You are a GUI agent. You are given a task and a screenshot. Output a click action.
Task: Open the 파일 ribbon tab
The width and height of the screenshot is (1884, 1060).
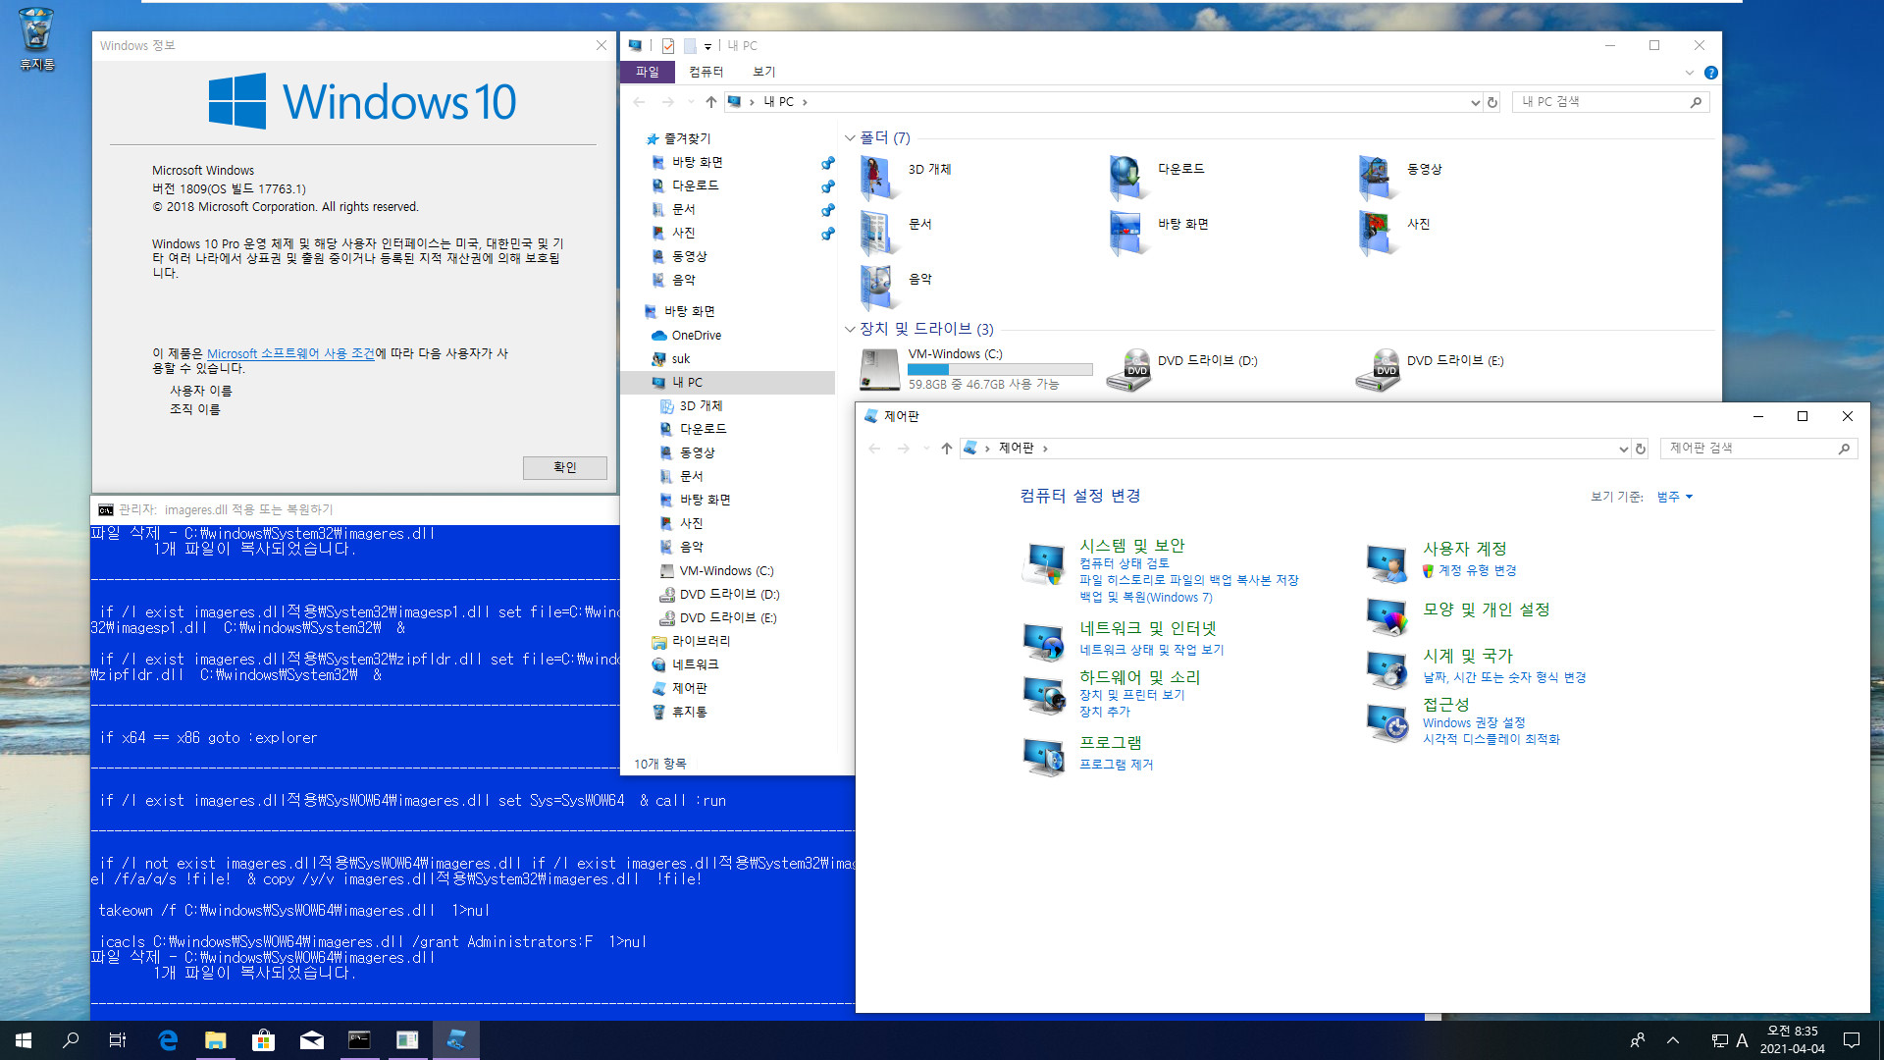pyautogui.click(x=647, y=72)
